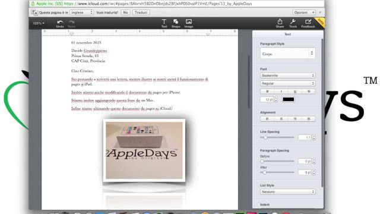Open the Inglese language dropdown
This screenshot has width=380, height=214.
coord(82,12)
